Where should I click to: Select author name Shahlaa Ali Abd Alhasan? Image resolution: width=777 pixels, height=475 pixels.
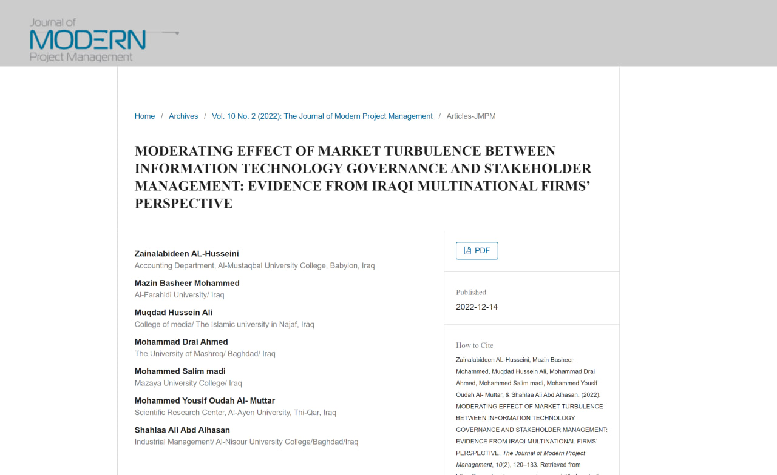(182, 430)
